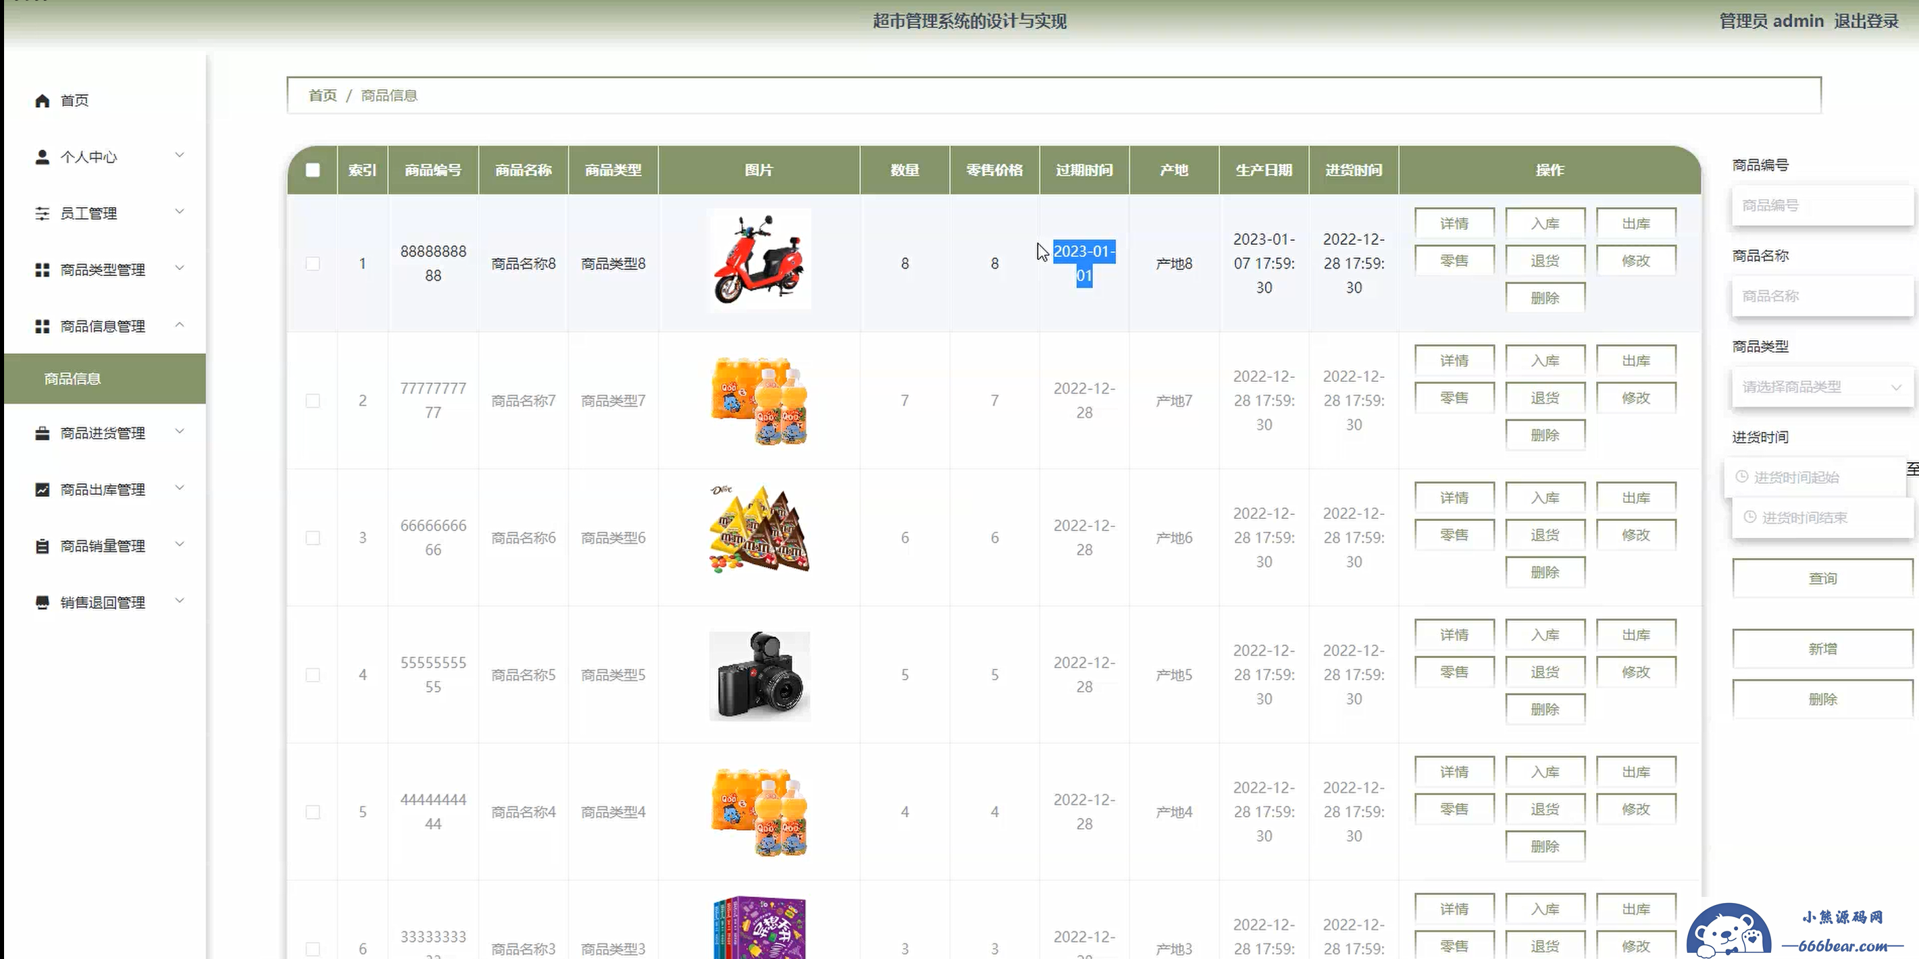Click the 零售价格 column header
Viewport: 1919px width, 959px height.
[x=994, y=170]
